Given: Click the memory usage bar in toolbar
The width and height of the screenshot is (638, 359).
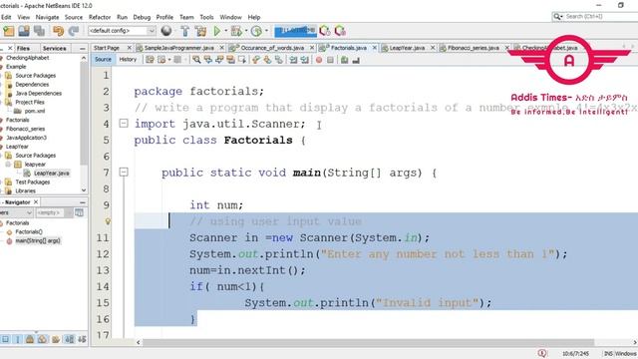Looking at the screenshot, I should click(295, 31).
